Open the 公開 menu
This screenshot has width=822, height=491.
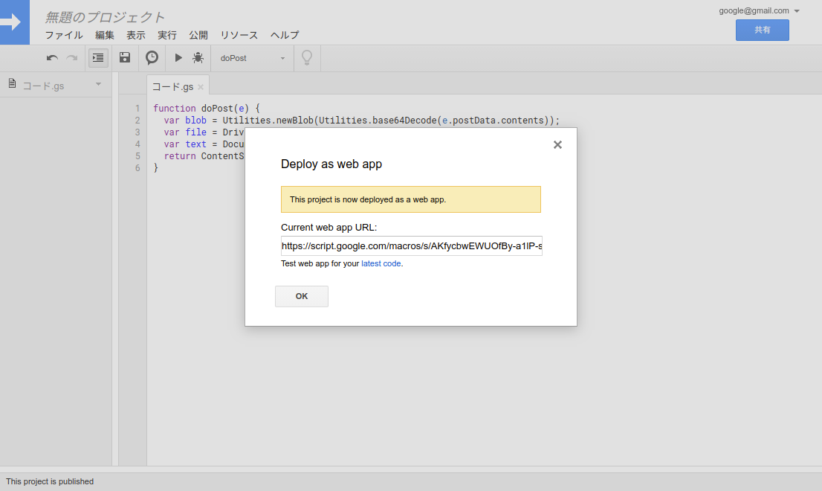198,35
